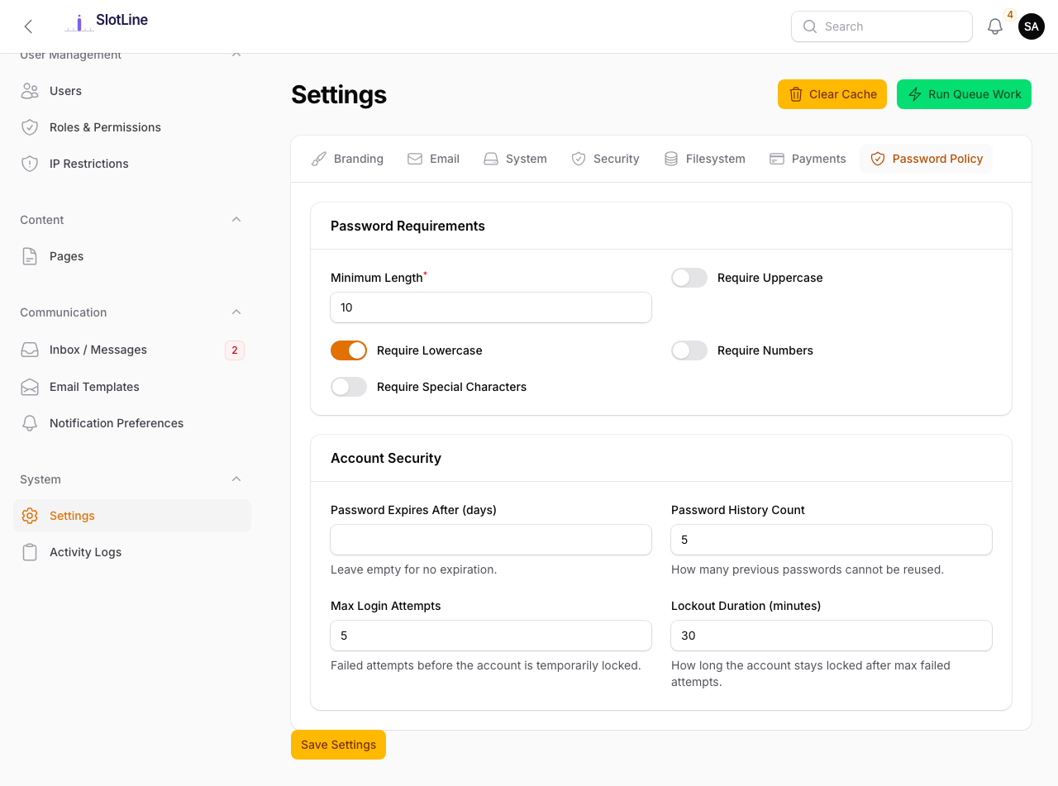
Task: Click the Users people icon in sidebar
Action: (x=30, y=91)
